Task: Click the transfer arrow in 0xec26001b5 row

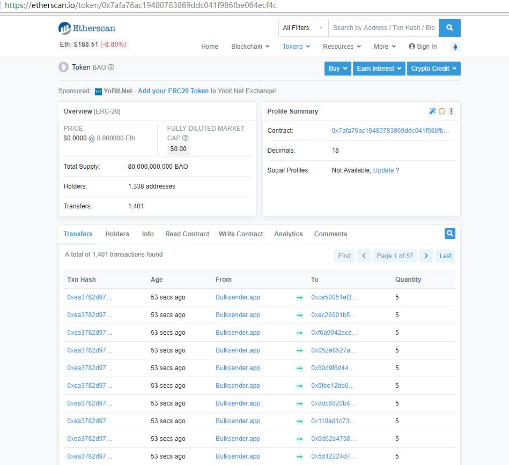Action: tap(299, 315)
